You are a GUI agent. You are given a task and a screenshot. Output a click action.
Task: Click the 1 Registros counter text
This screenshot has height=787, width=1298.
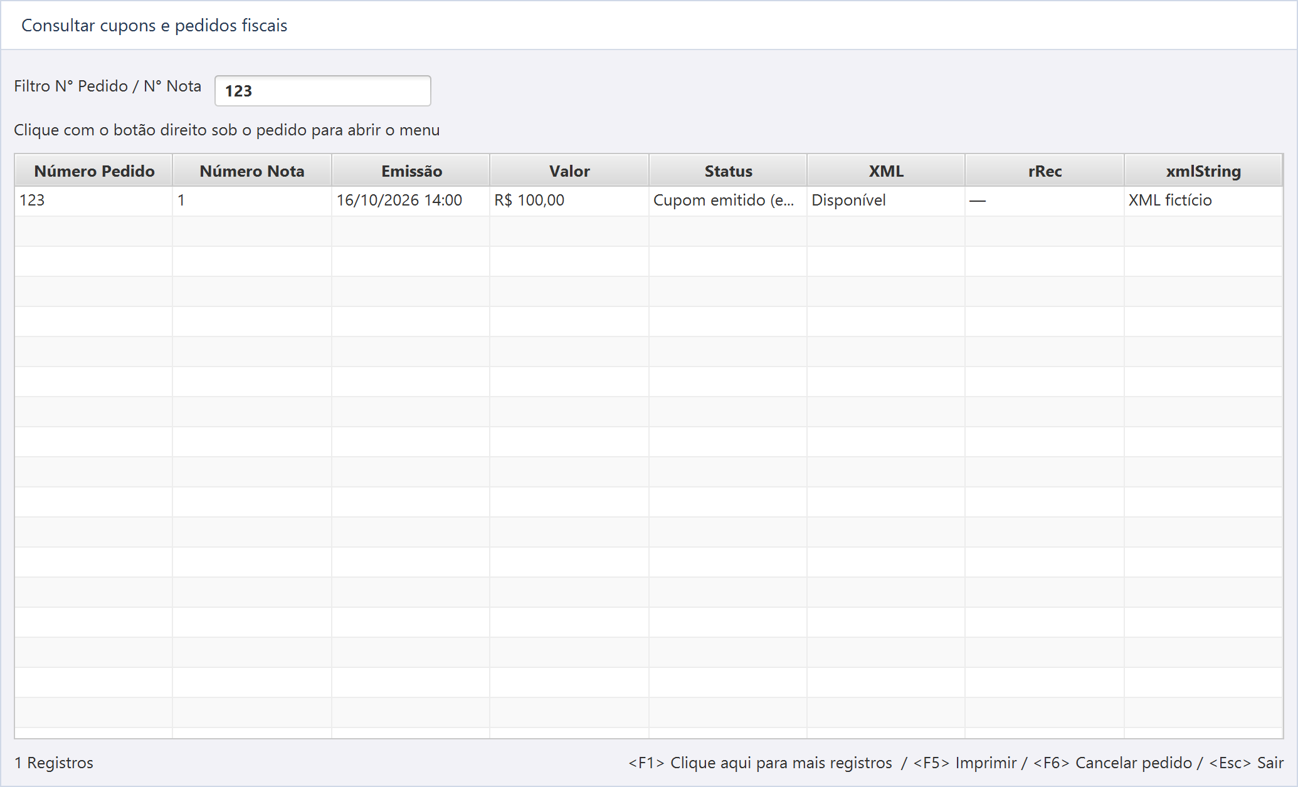pos(54,763)
